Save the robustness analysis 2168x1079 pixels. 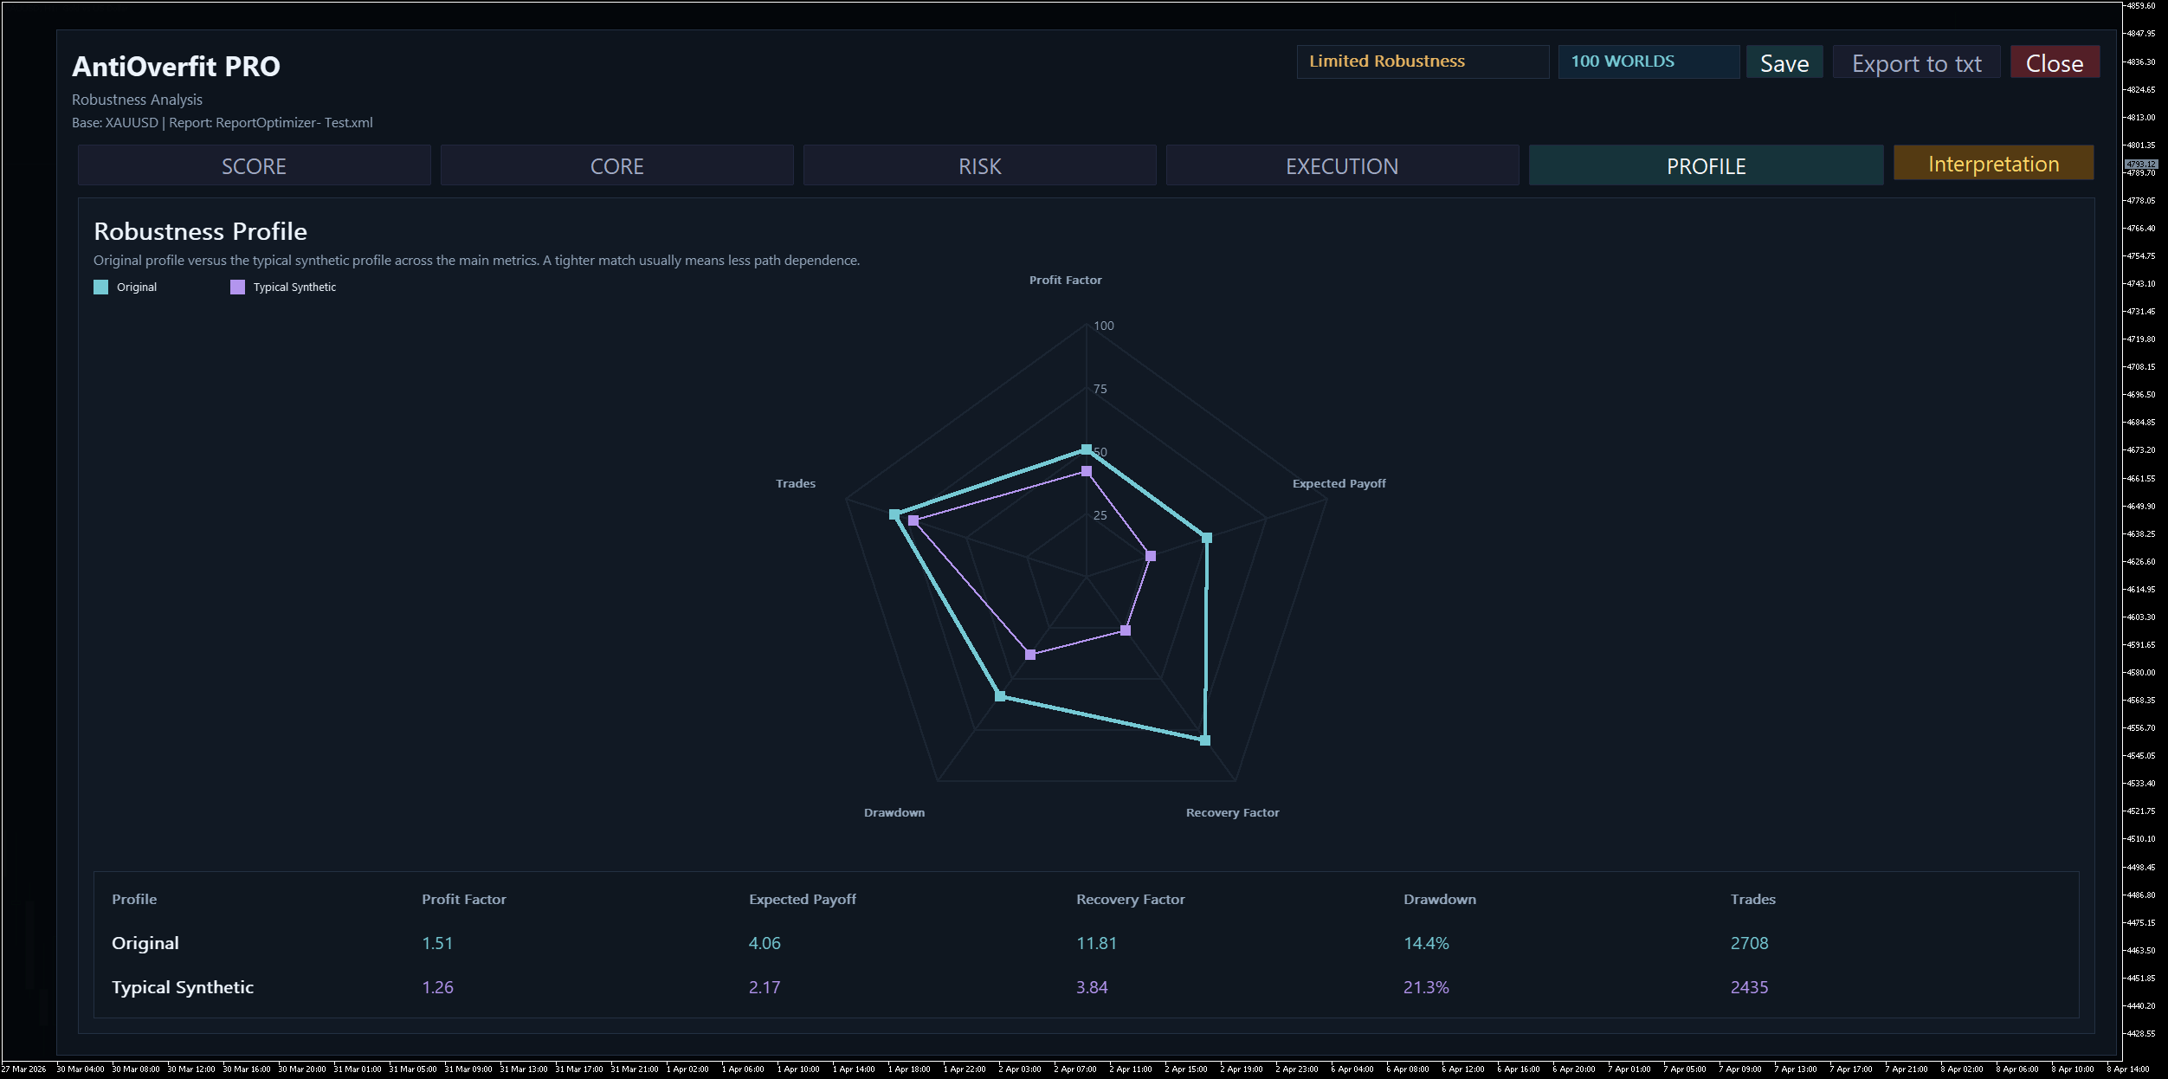tap(1784, 63)
